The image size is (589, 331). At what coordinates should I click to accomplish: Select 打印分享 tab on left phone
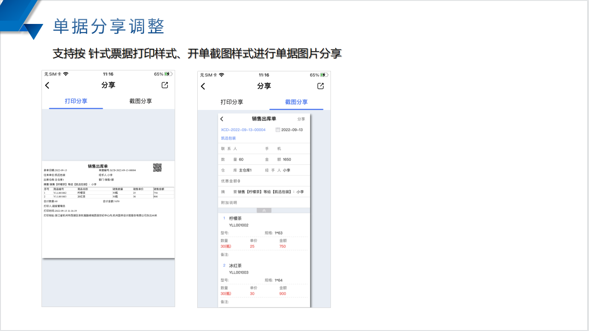coord(76,101)
